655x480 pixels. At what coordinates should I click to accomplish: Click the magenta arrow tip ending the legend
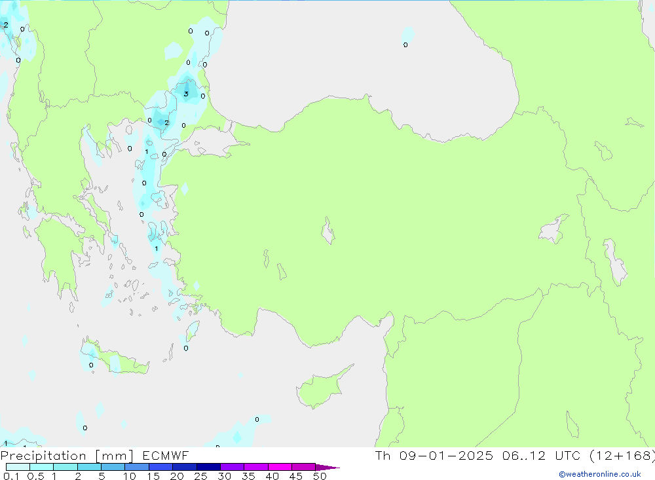[x=333, y=468]
